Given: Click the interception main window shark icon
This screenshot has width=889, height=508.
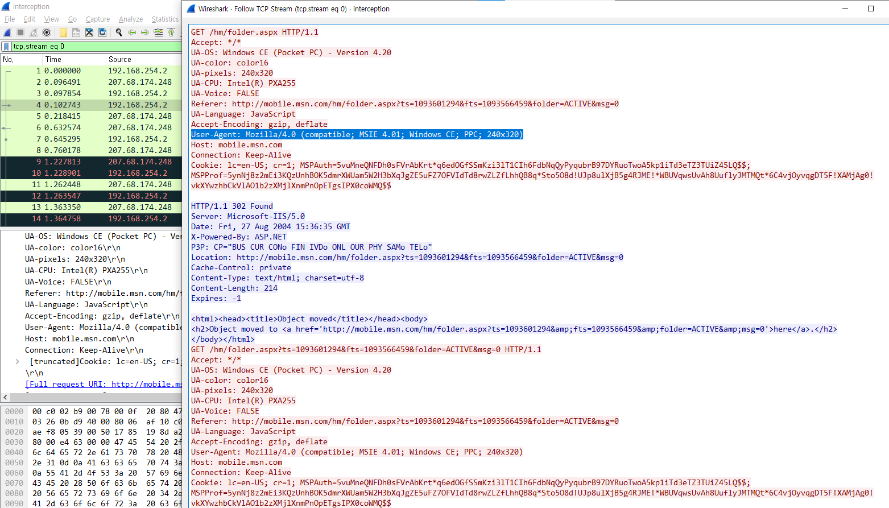Looking at the screenshot, I should click(x=6, y=6).
